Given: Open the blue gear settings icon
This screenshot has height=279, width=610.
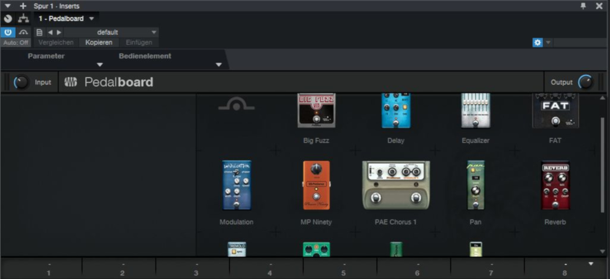Looking at the screenshot, I should tap(537, 43).
